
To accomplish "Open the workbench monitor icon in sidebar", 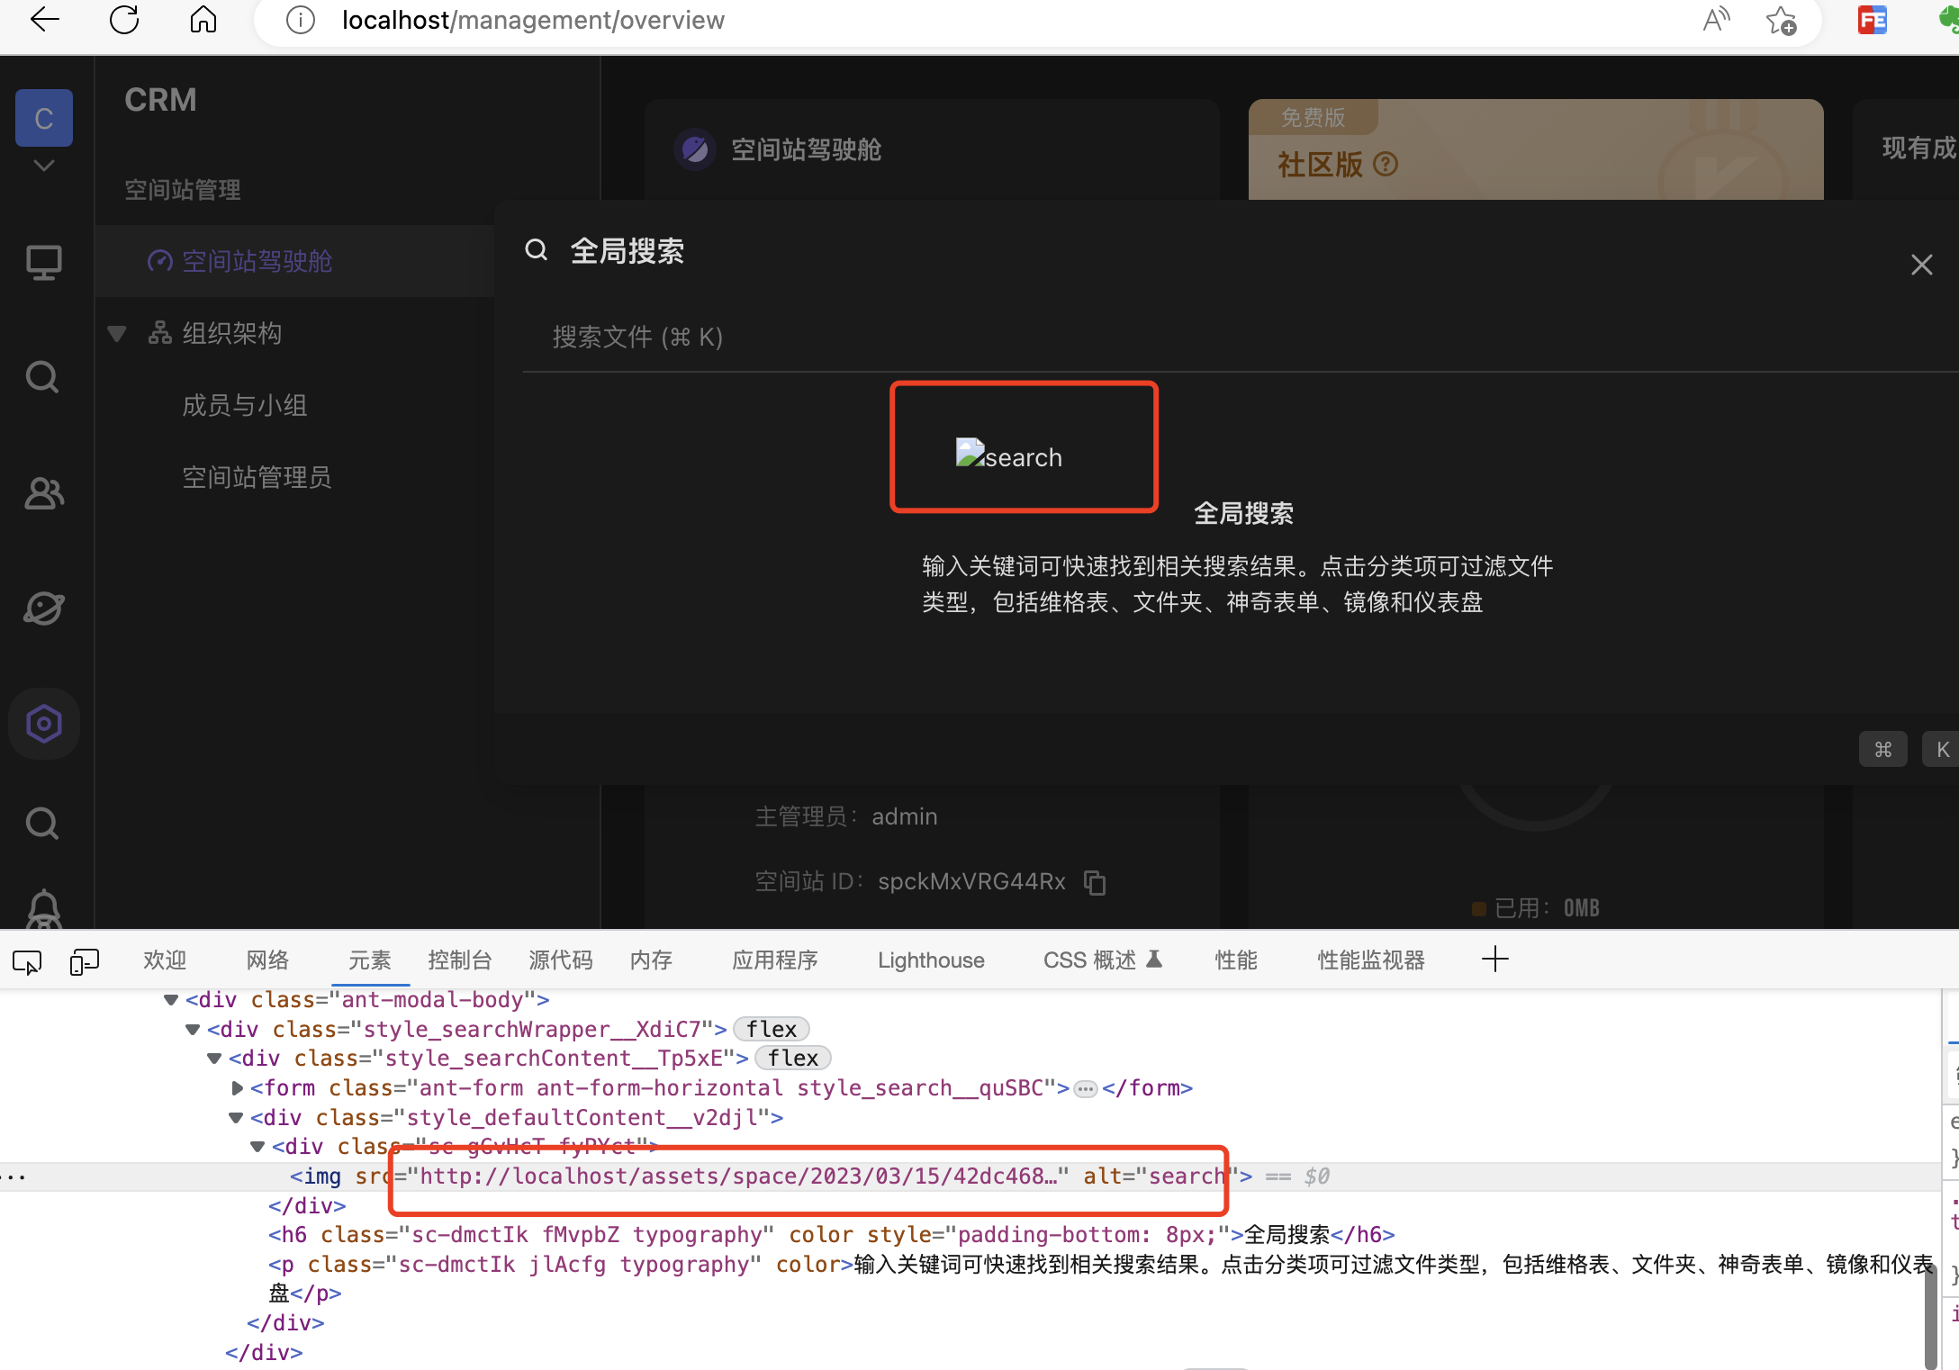I will click(43, 263).
